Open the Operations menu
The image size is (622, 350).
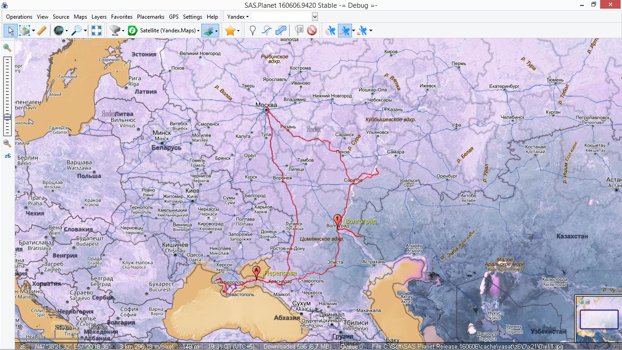(x=19, y=16)
